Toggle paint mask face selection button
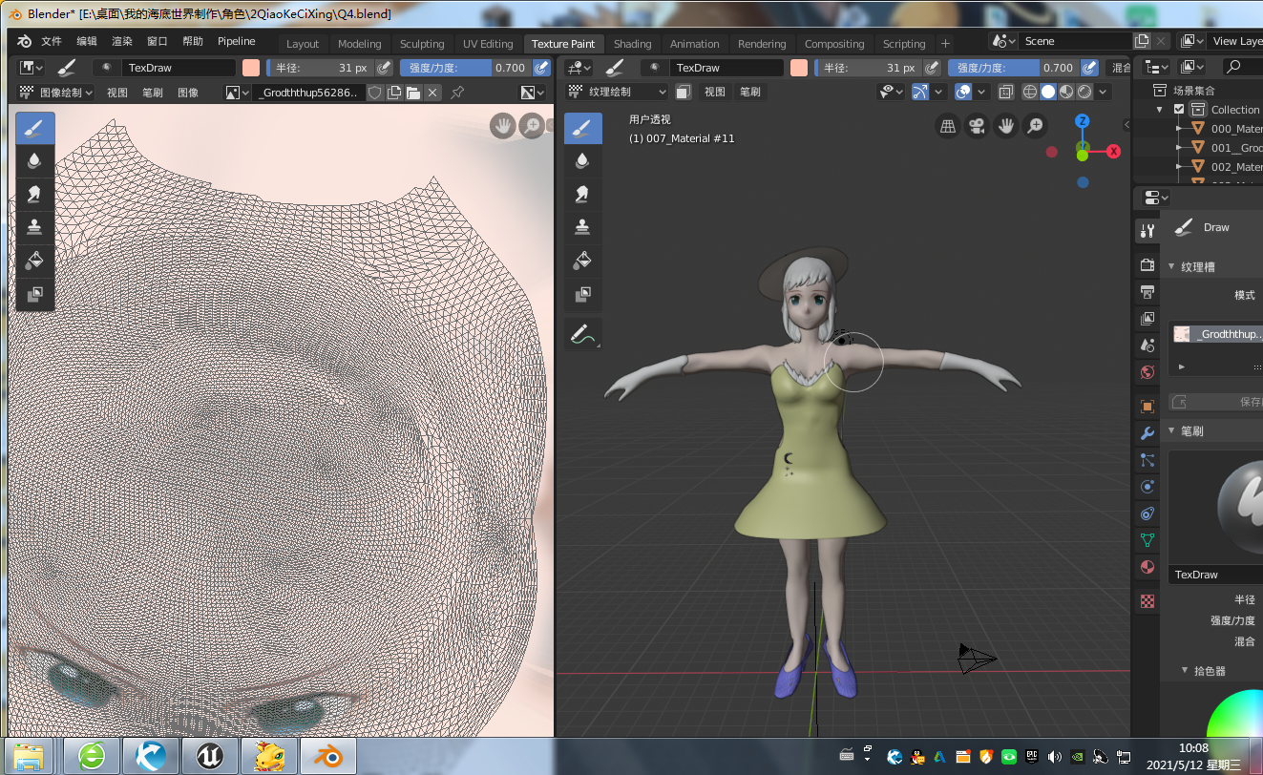Image resolution: width=1263 pixels, height=775 pixels. [x=684, y=92]
